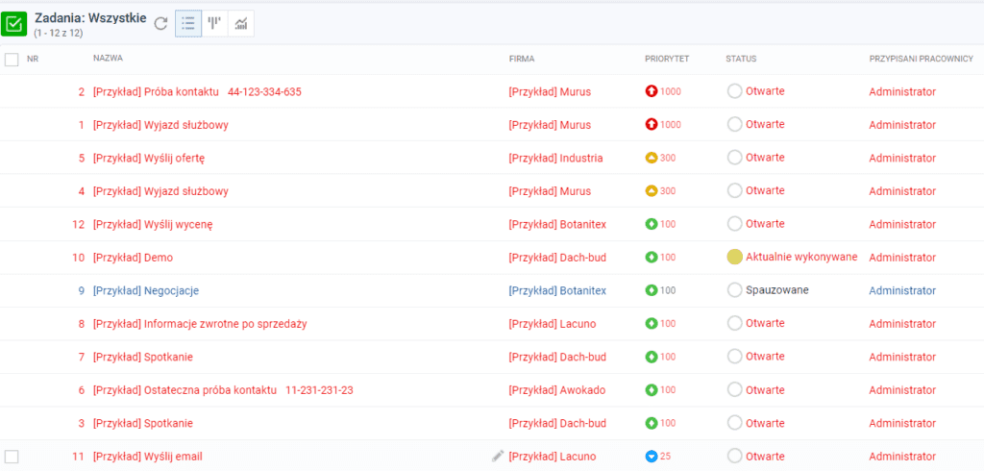Click orange priority 300 icon for Wyślij ofertę
The height and width of the screenshot is (471, 984).
pos(652,158)
